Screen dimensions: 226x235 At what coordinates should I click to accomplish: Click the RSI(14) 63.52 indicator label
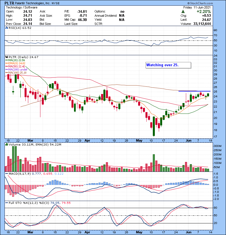coord(20,28)
